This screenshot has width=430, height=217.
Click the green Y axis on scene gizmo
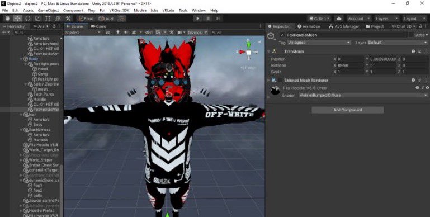click(248, 44)
